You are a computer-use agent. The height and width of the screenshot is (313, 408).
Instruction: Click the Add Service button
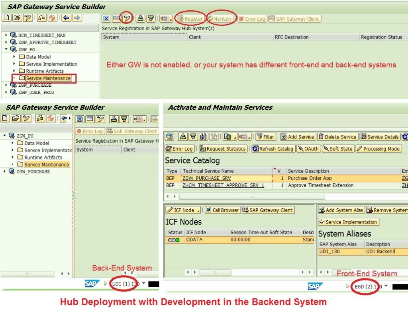[x=298, y=137]
